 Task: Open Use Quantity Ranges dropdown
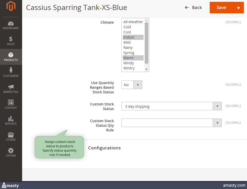coord(132,85)
